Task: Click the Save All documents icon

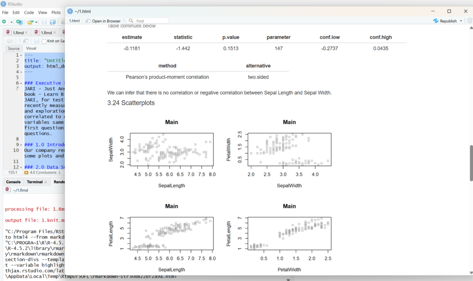Action: (52, 22)
